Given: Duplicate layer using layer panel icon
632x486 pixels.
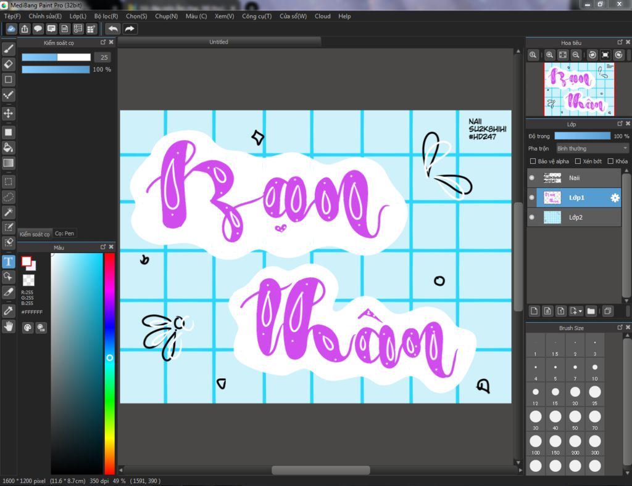Looking at the screenshot, I should [607, 311].
